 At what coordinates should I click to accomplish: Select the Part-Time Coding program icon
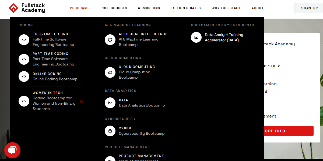[24, 59]
